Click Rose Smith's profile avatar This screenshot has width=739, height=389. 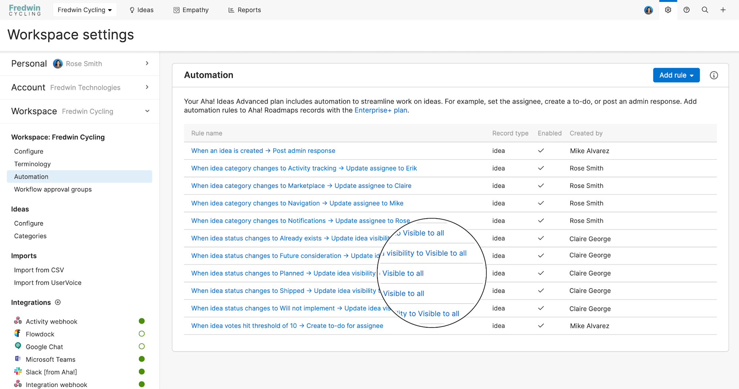click(648, 10)
